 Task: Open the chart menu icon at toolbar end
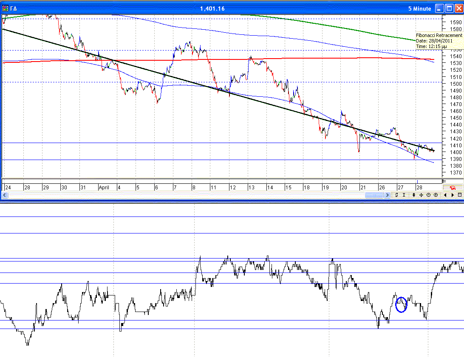tap(459, 195)
